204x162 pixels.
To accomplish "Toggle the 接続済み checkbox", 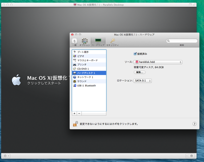I will [135, 54].
